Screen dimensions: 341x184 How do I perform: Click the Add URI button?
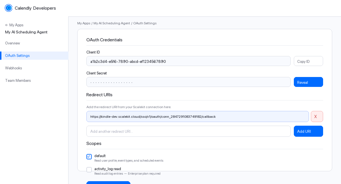tap(308, 131)
